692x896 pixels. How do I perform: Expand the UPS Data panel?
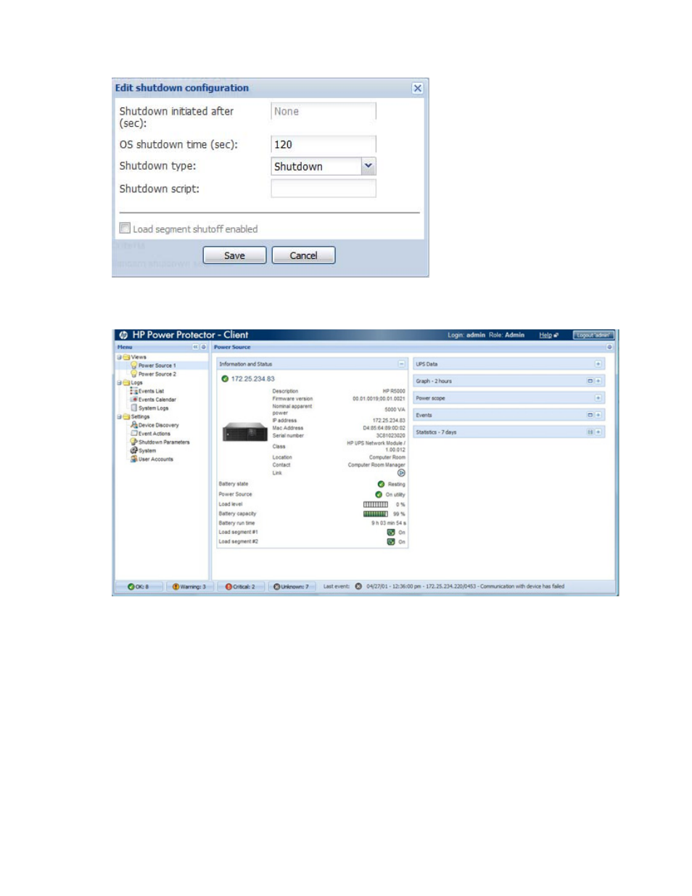click(598, 364)
